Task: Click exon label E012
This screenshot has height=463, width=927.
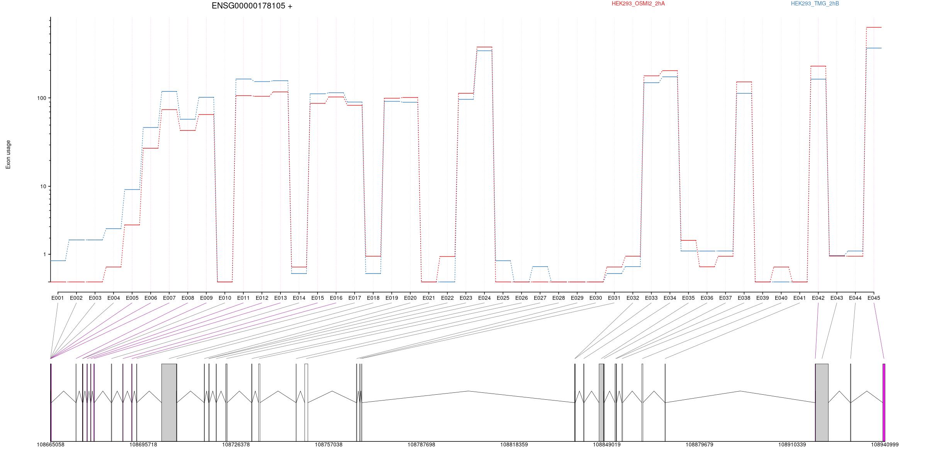Action: tap(262, 298)
